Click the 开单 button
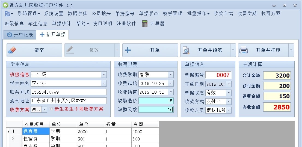Screen dimensions: 302x147 point(150,50)
